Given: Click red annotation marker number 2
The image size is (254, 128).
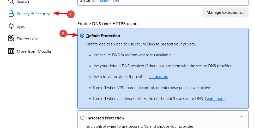Looking at the screenshot, I should 63,34.
